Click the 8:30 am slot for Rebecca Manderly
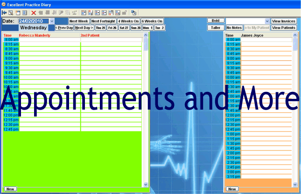 coord(49,48)
